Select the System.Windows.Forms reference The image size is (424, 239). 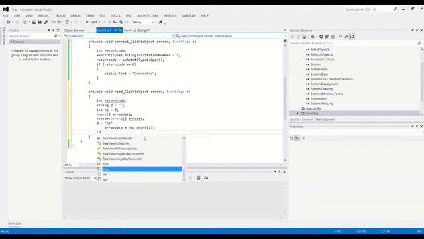(x=327, y=94)
